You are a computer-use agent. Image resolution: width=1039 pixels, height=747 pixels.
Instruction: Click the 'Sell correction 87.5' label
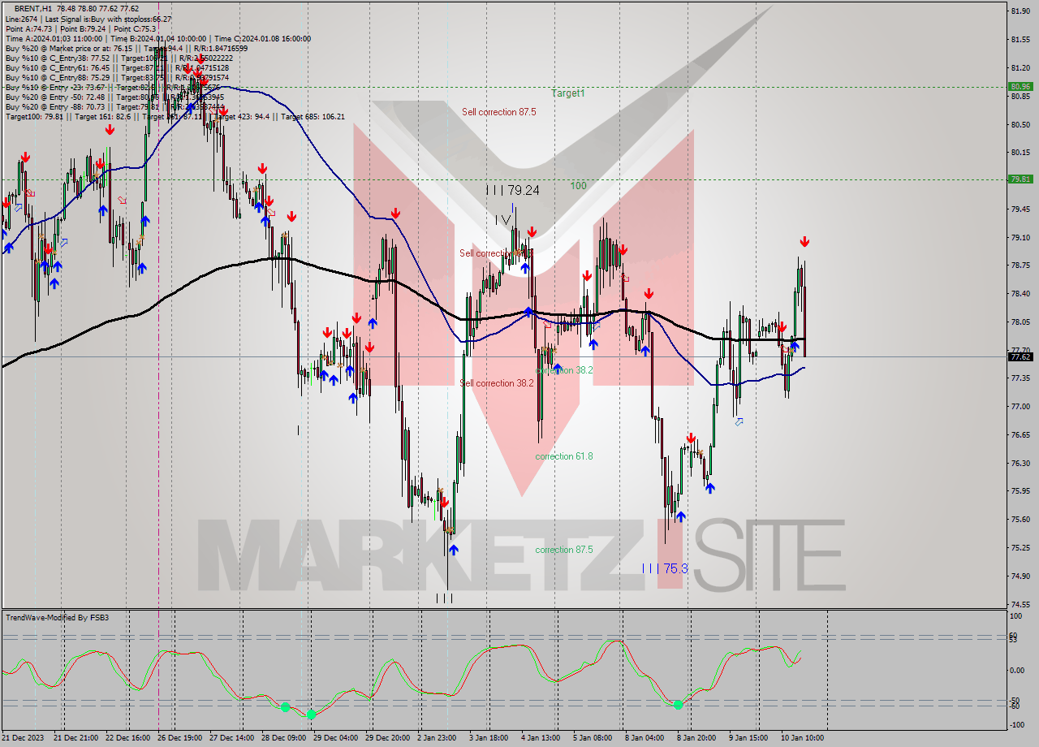click(499, 112)
